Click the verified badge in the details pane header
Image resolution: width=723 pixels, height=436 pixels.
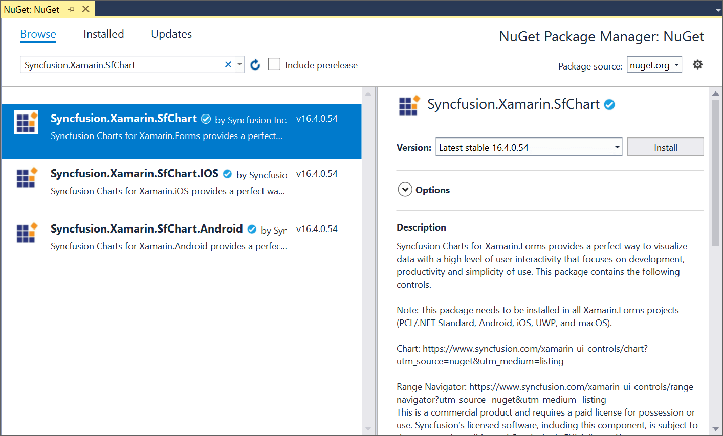pos(609,104)
